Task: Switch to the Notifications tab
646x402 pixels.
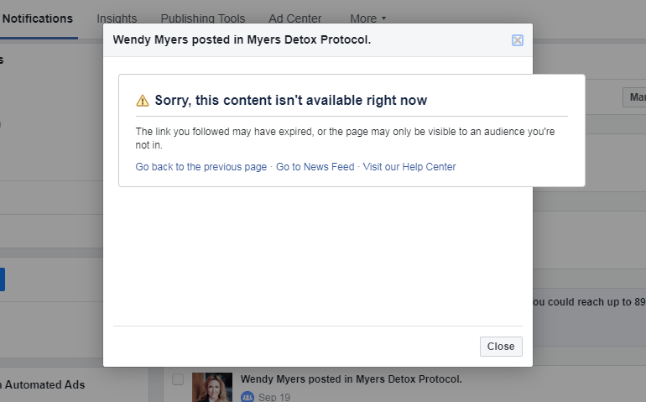Action: (x=38, y=18)
